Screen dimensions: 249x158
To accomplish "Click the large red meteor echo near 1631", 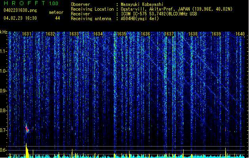I will [x=27, y=129].
